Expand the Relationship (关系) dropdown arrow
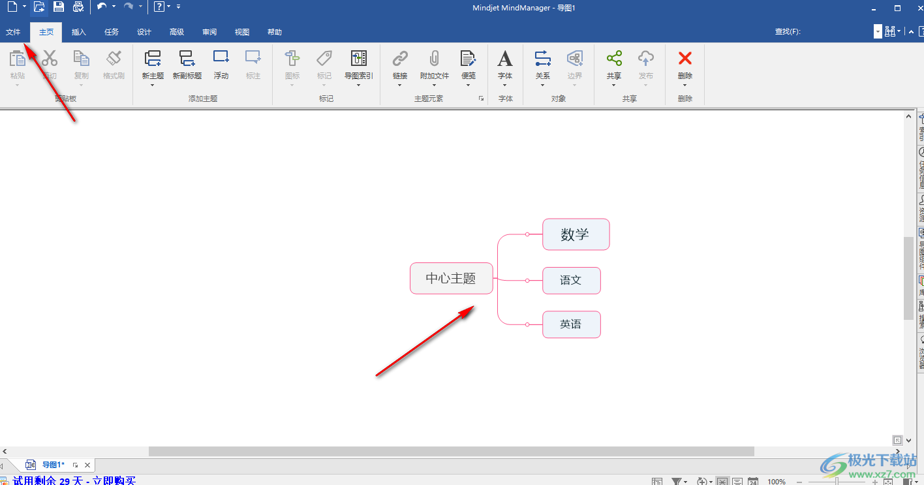 [x=543, y=85]
